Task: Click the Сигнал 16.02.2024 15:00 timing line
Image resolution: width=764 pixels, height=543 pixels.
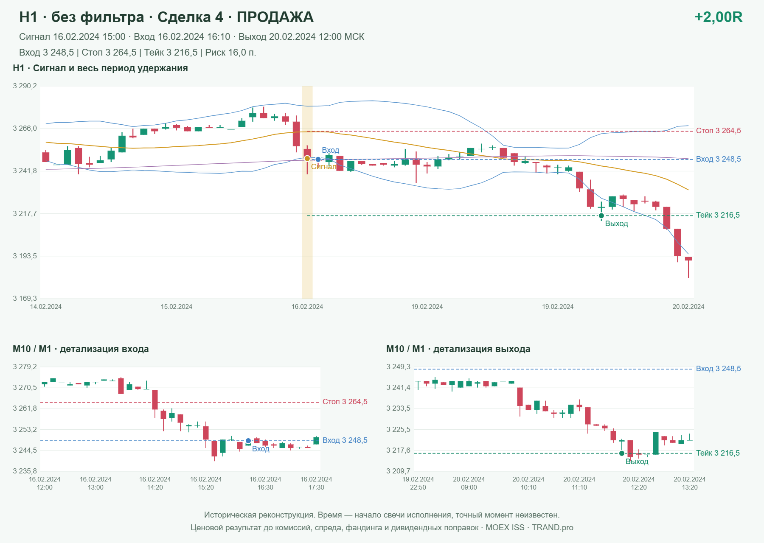Action: pyautogui.click(x=192, y=37)
